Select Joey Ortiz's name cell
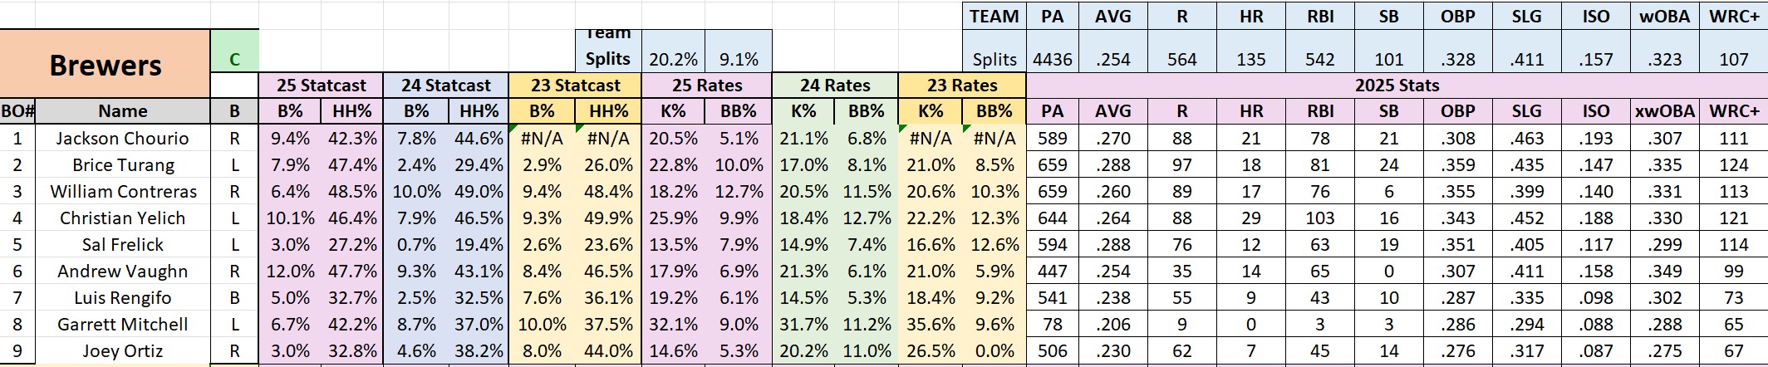This screenshot has width=1768, height=367. 122,351
